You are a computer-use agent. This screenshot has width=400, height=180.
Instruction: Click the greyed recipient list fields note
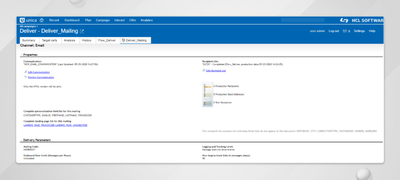tap(290, 131)
